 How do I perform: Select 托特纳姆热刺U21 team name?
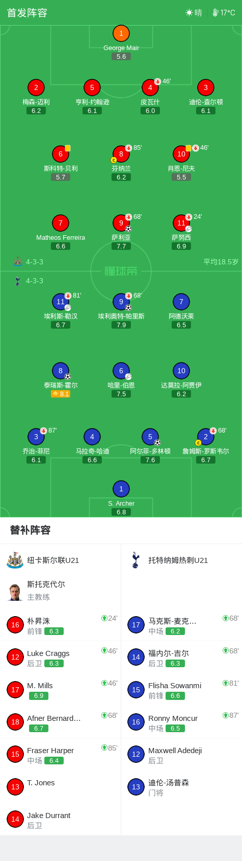tap(178, 560)
